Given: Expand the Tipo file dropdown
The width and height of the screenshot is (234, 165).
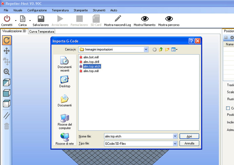Looking at the screenshot, I should 175,143.
